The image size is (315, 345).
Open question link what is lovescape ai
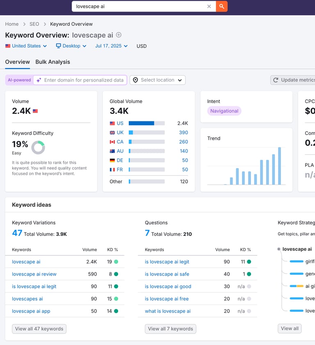point(168,311)
